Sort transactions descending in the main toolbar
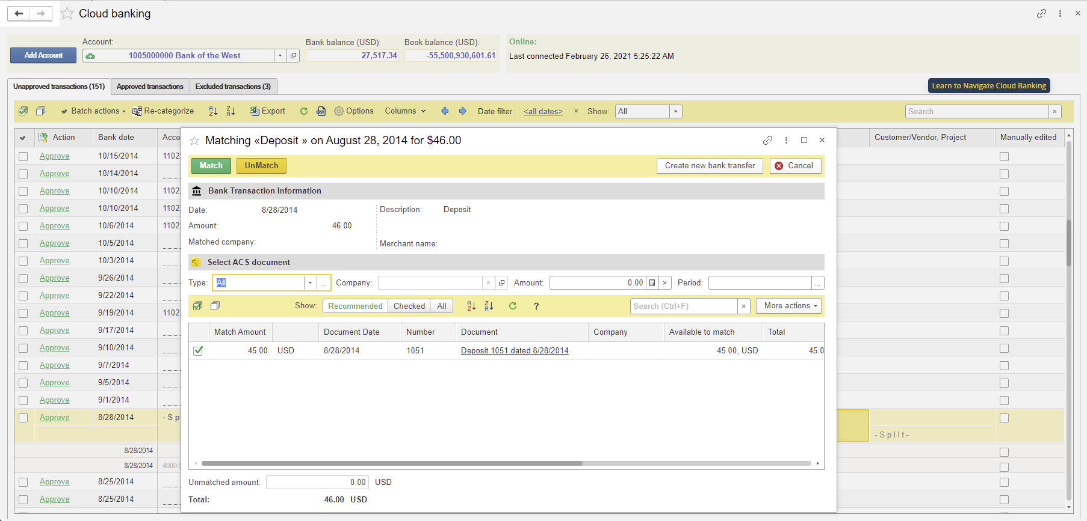This screenshot has width=1087, height=521. pos(231,111)
